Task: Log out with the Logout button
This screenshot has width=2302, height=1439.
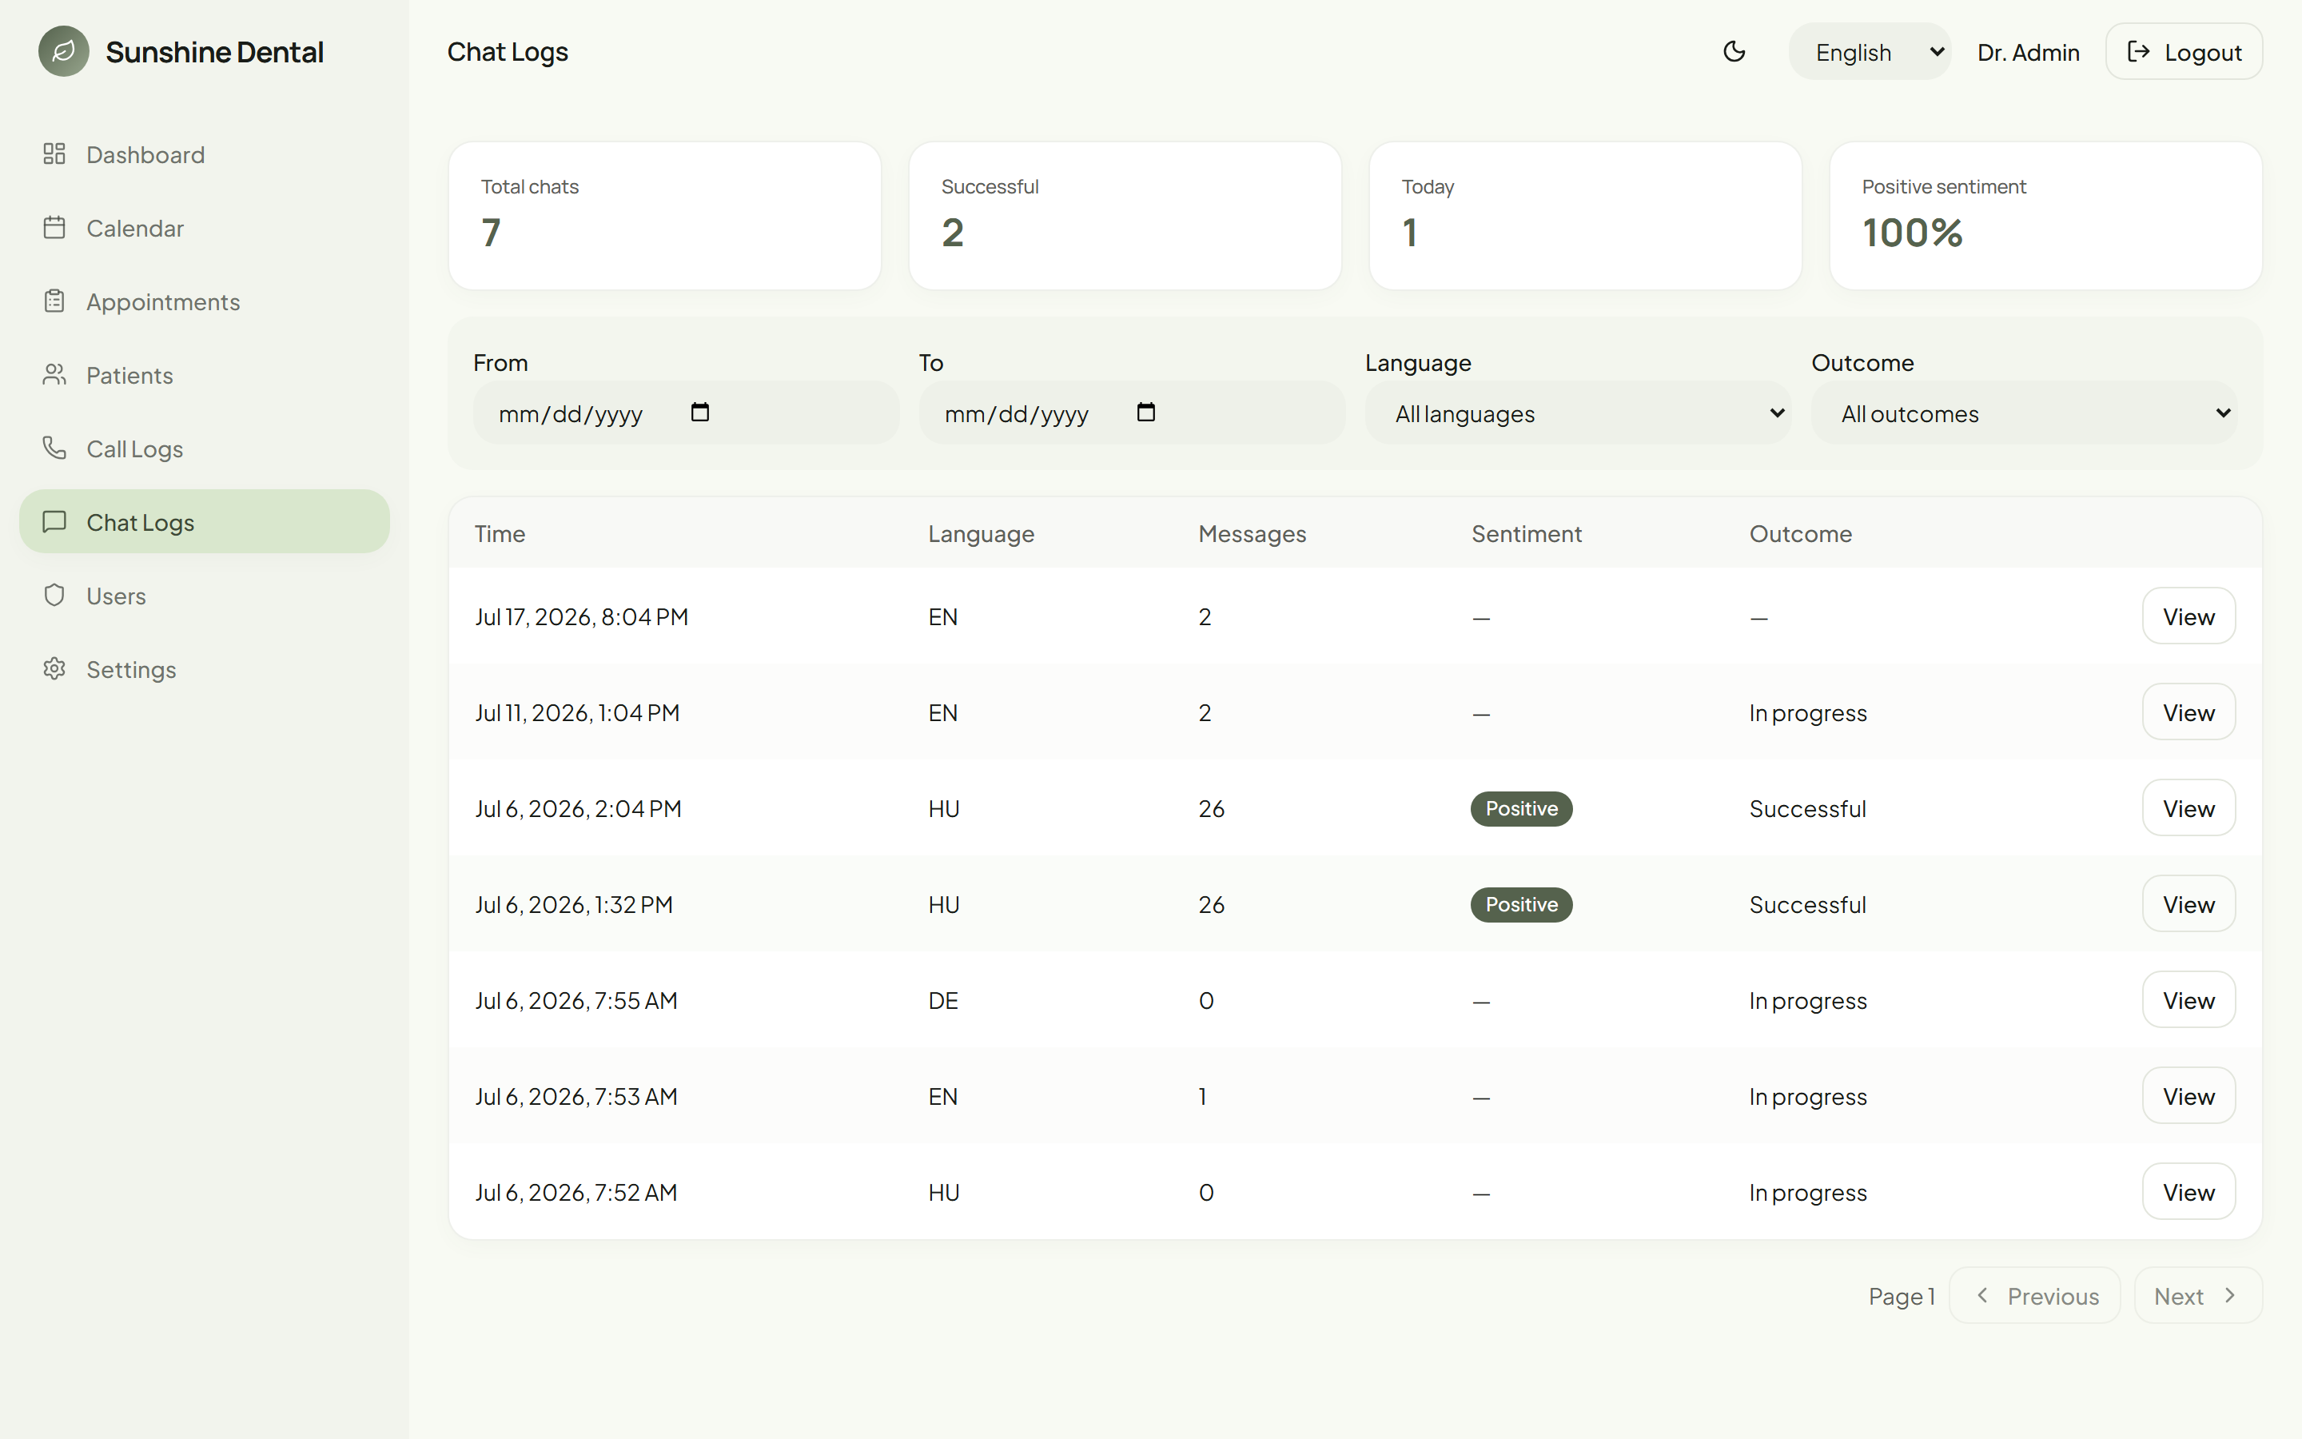Action: [2184, 51]
